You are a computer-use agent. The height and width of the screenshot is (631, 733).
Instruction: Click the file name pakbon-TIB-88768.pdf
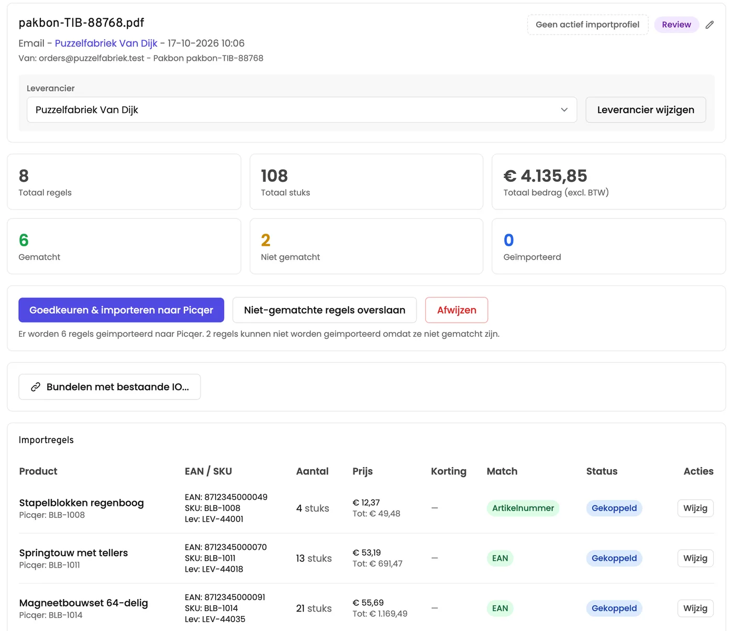[x=81, y=23]
